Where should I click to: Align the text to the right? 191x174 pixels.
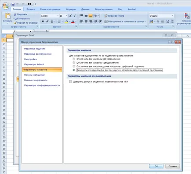pos(91,21)
